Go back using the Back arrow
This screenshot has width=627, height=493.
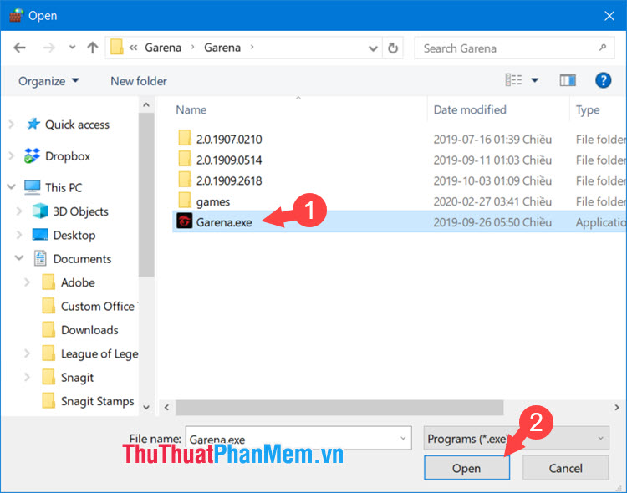pos(19,48)
